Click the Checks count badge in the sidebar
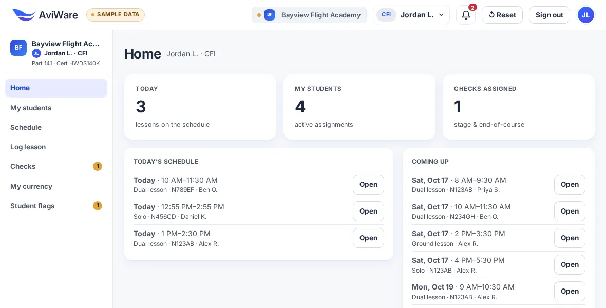Image resolution: width=606 pixels, height=308 pixels. 98,166
